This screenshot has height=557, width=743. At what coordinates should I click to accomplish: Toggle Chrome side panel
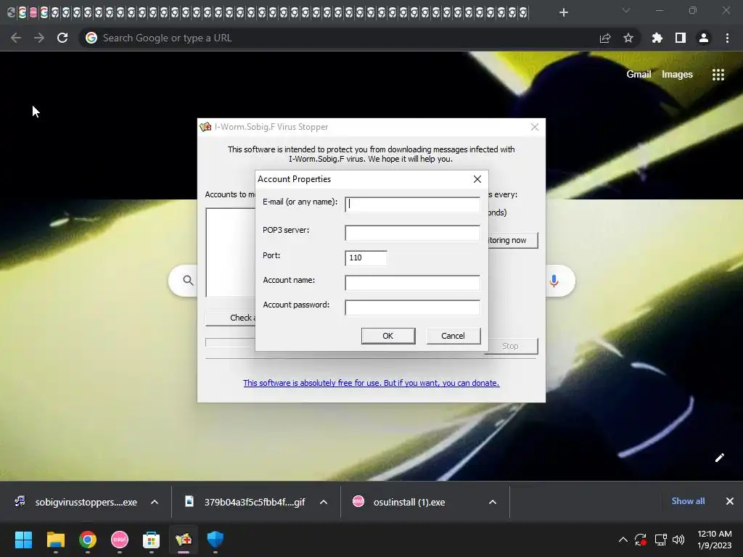pos(681,38)
